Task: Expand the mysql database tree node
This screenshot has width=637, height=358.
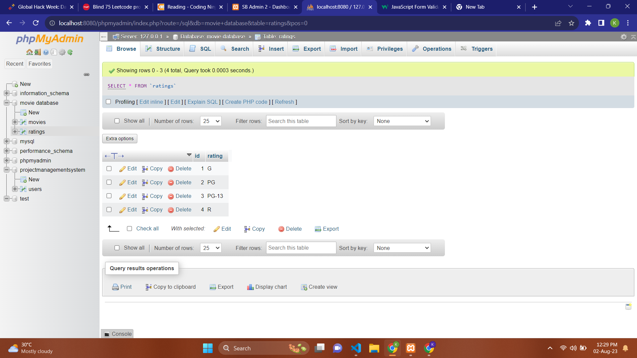Action: click(6, 141)
